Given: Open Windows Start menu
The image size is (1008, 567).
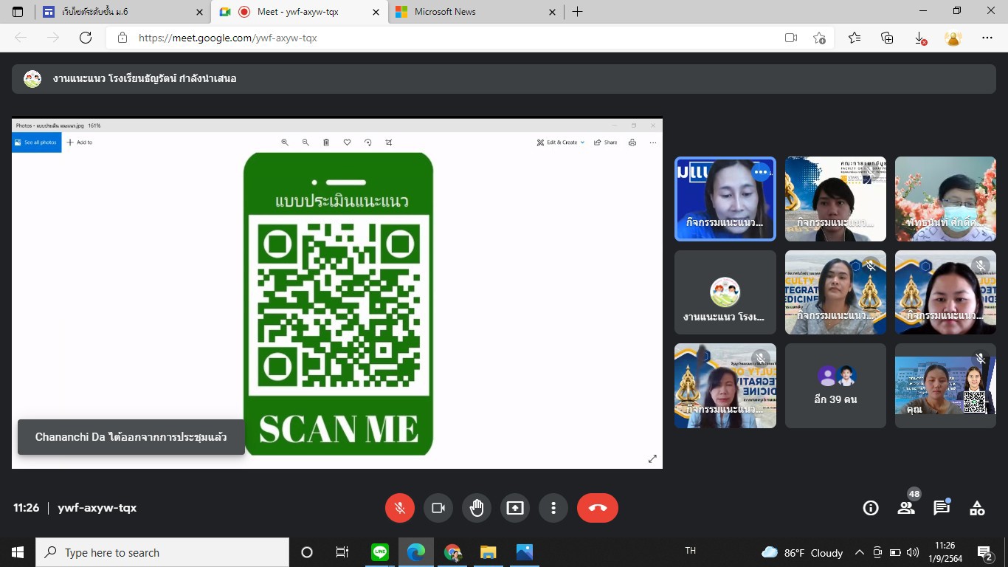Looking at the screenshot, I should pyautogui.click(x=18, y=552).
